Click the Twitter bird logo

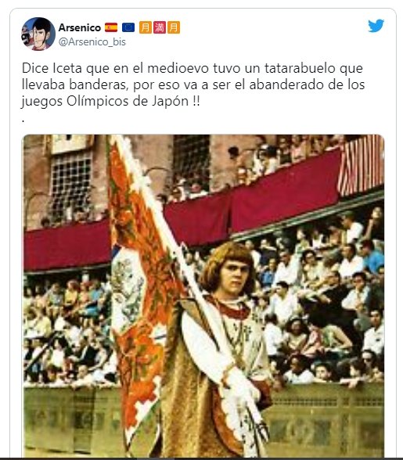pyautogui.click(x=376, y=26)
